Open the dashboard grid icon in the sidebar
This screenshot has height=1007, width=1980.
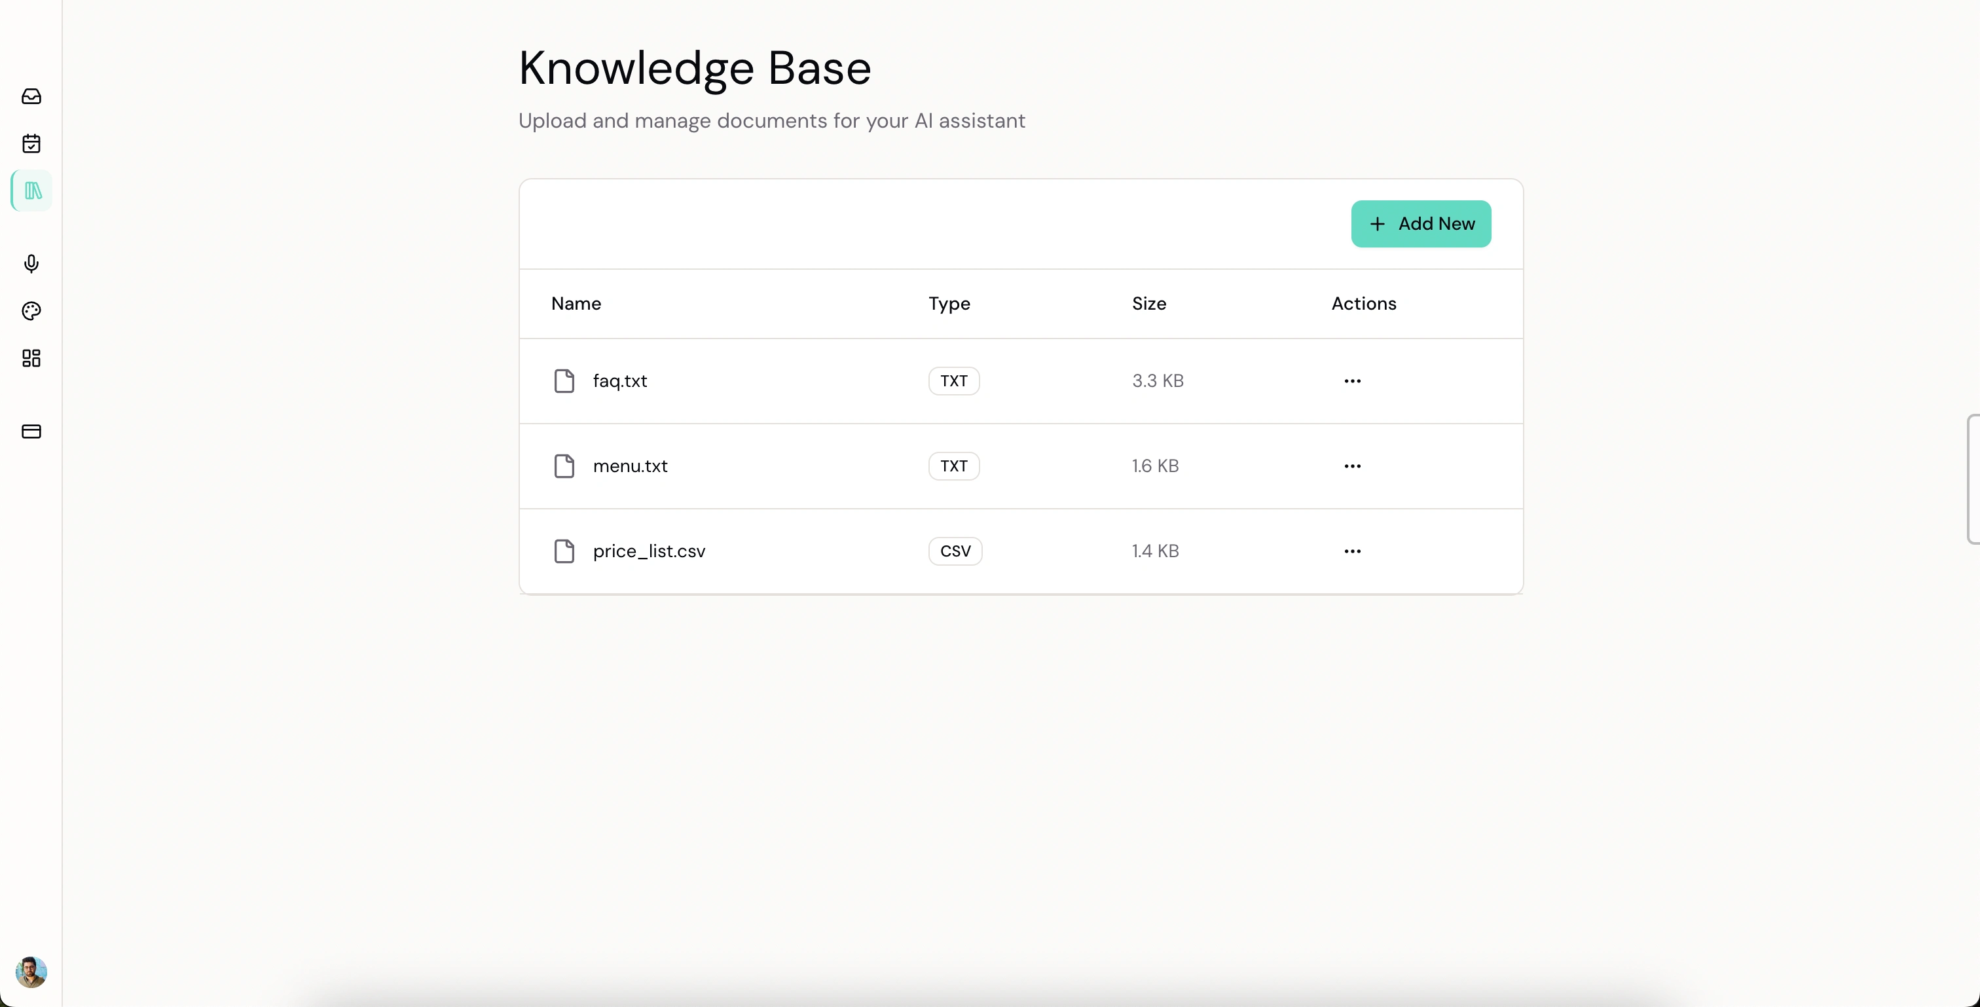[x=31, y=358]
